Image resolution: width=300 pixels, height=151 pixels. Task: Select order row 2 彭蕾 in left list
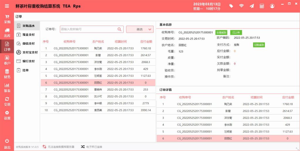98,55
